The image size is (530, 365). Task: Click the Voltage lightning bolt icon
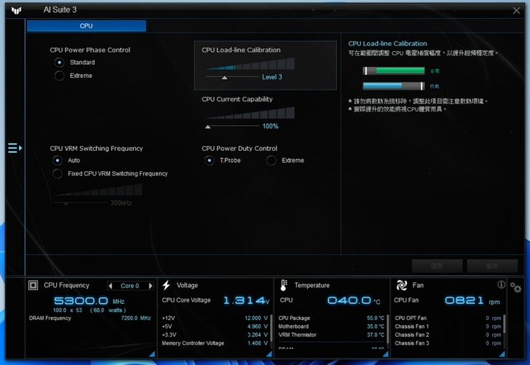click(166, 285)
